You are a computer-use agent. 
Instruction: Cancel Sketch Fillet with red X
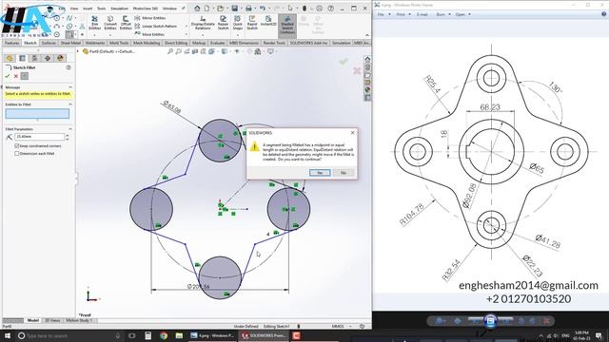16,76
